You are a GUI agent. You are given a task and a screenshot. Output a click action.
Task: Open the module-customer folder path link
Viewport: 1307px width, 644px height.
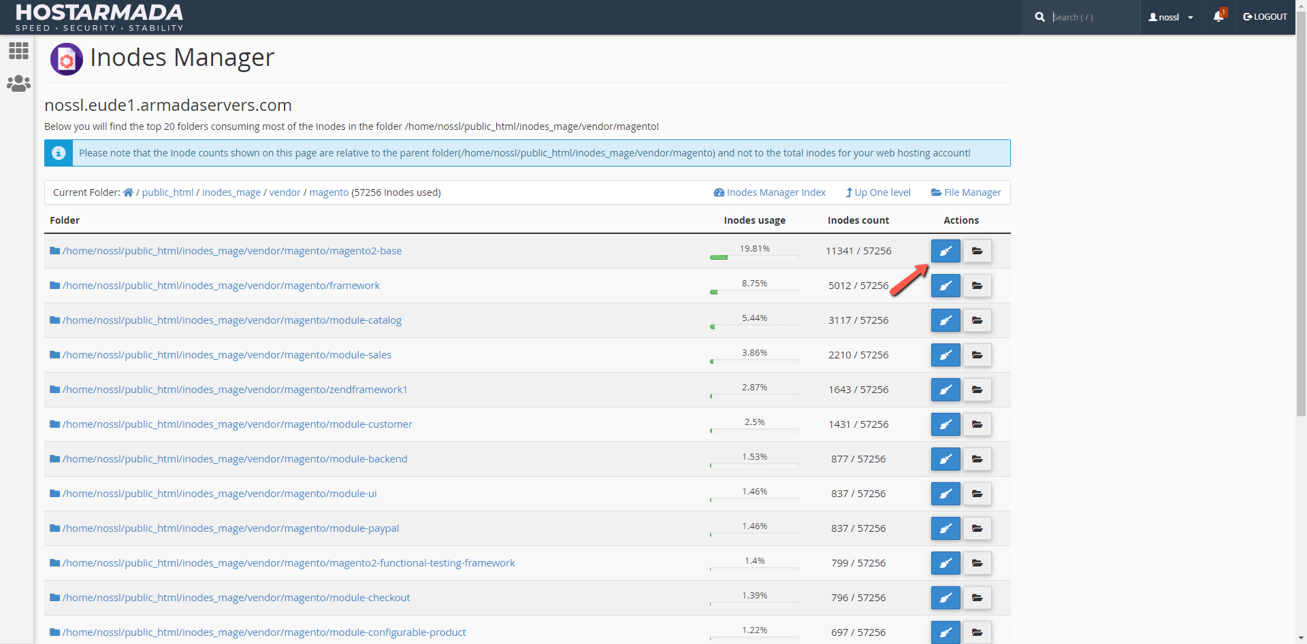pos(237,424)
